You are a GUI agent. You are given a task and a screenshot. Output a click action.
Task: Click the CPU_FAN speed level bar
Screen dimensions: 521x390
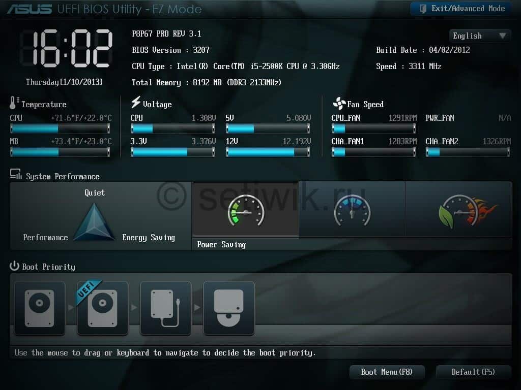373,129
